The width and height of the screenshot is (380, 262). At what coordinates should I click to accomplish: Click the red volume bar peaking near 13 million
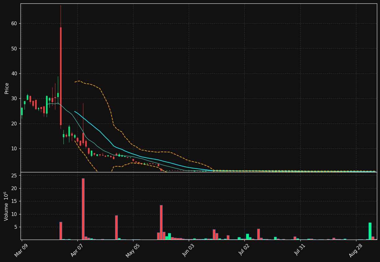[x=161, y=222]
